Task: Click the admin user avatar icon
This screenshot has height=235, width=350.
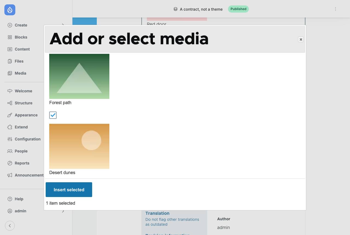Action: pyautogui.click(x=10, y=211)
